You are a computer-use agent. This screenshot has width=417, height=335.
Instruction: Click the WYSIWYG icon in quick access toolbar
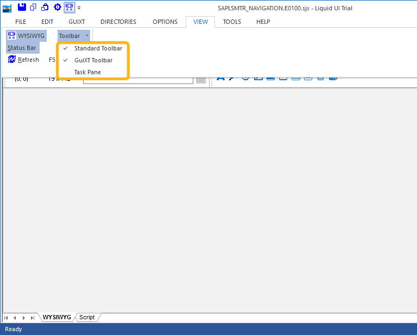pyautogui.click(x=69, y=7)
